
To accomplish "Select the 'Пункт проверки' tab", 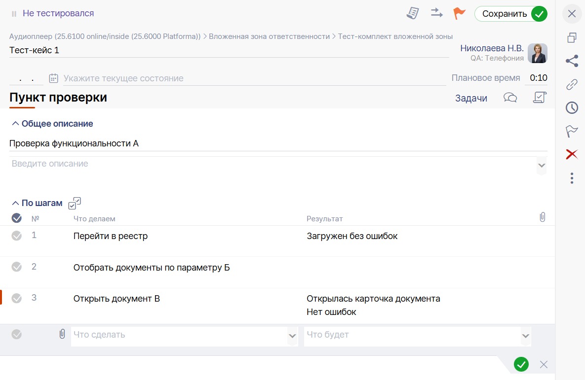I will coord(58,98).
